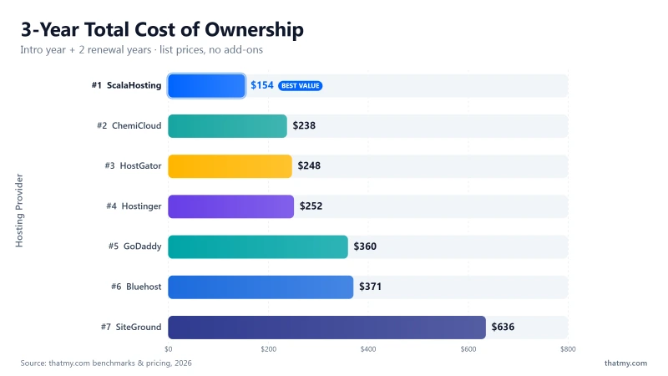Click the purple Hostinger bar
Viewport: 668px width, 376px height.
[231, 206]
